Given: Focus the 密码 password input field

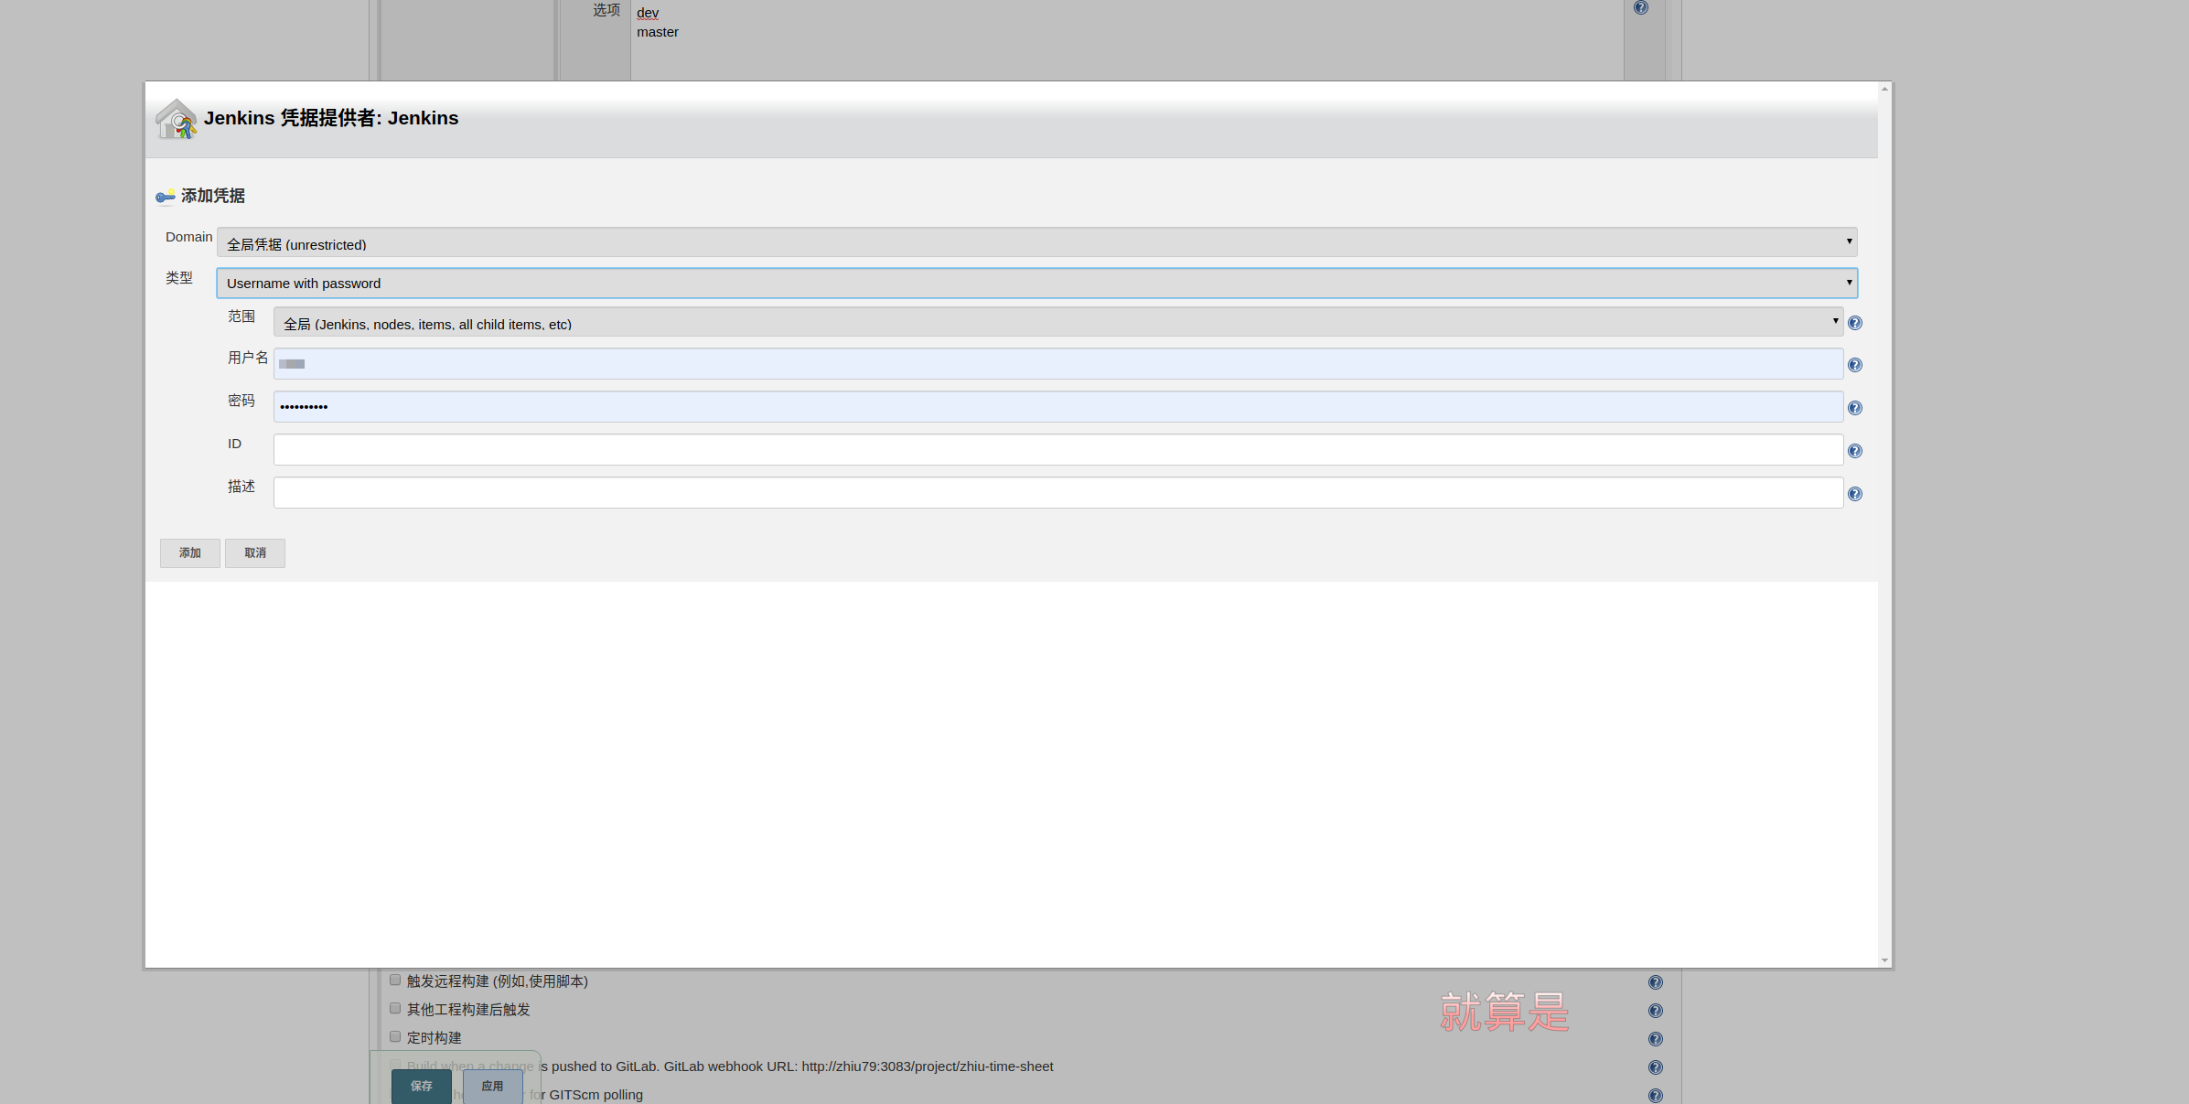Looking at the screenshot, I should [x=1057, y=407].
